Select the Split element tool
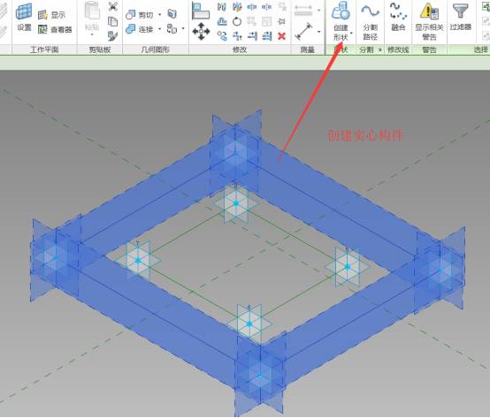490x418 pixels. (x=252, y=6)
